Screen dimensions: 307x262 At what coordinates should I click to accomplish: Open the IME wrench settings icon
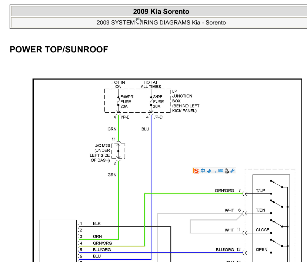point(233,171)
